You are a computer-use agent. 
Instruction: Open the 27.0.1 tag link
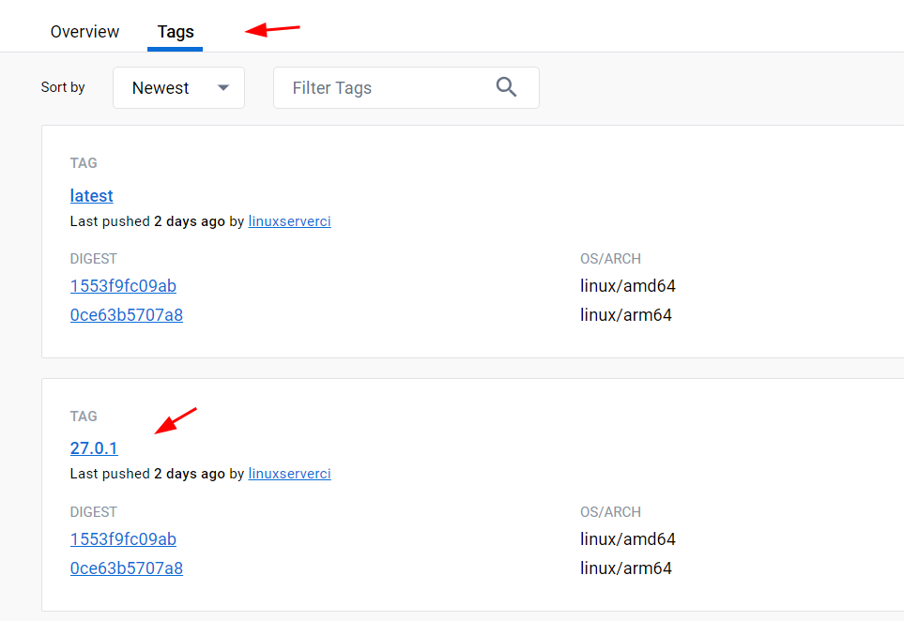(94, 448)
